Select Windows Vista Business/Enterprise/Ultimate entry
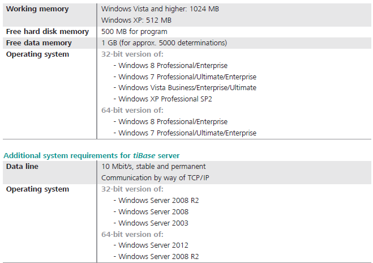This screenshot has width=373, height=263. 185,88
